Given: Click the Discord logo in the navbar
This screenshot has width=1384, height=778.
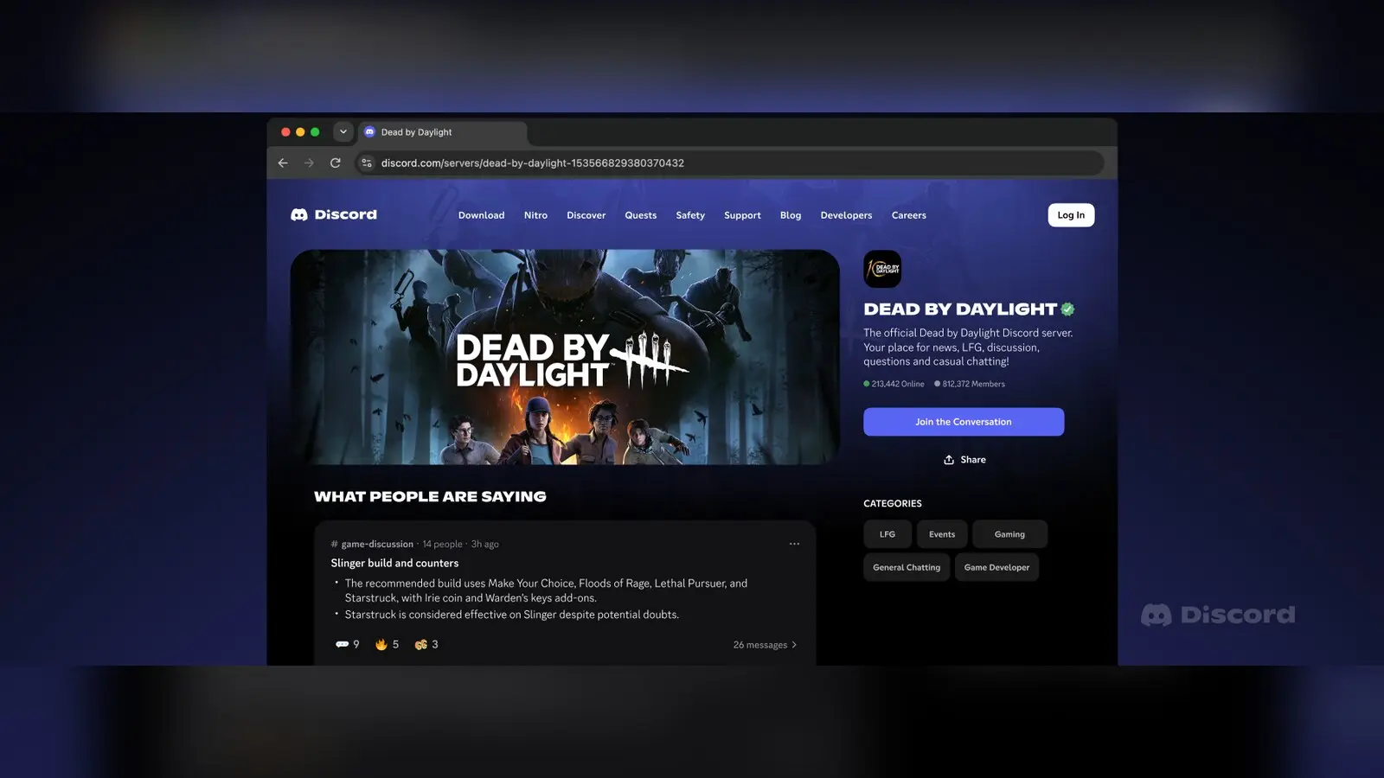Looking at the screenshot, I should 334,214.
